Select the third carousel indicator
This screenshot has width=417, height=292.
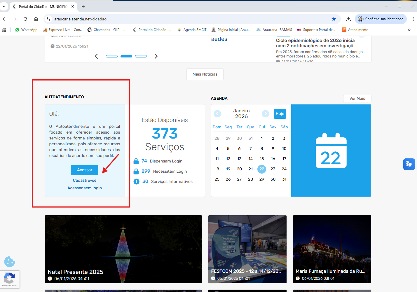[141, 56]
